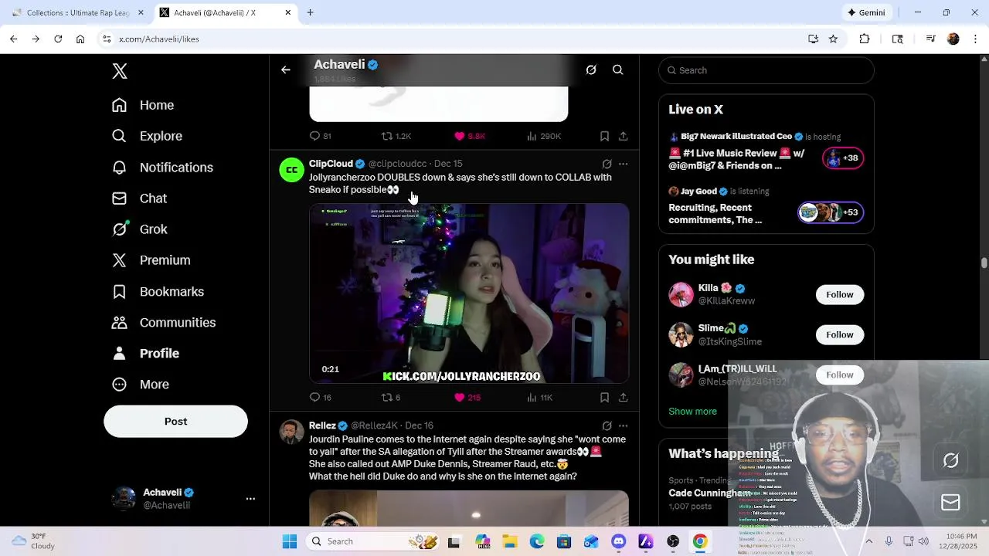Open Grok explain on Rellez tweet
This screenshot has width=989, height=556.
coord(607,425)
